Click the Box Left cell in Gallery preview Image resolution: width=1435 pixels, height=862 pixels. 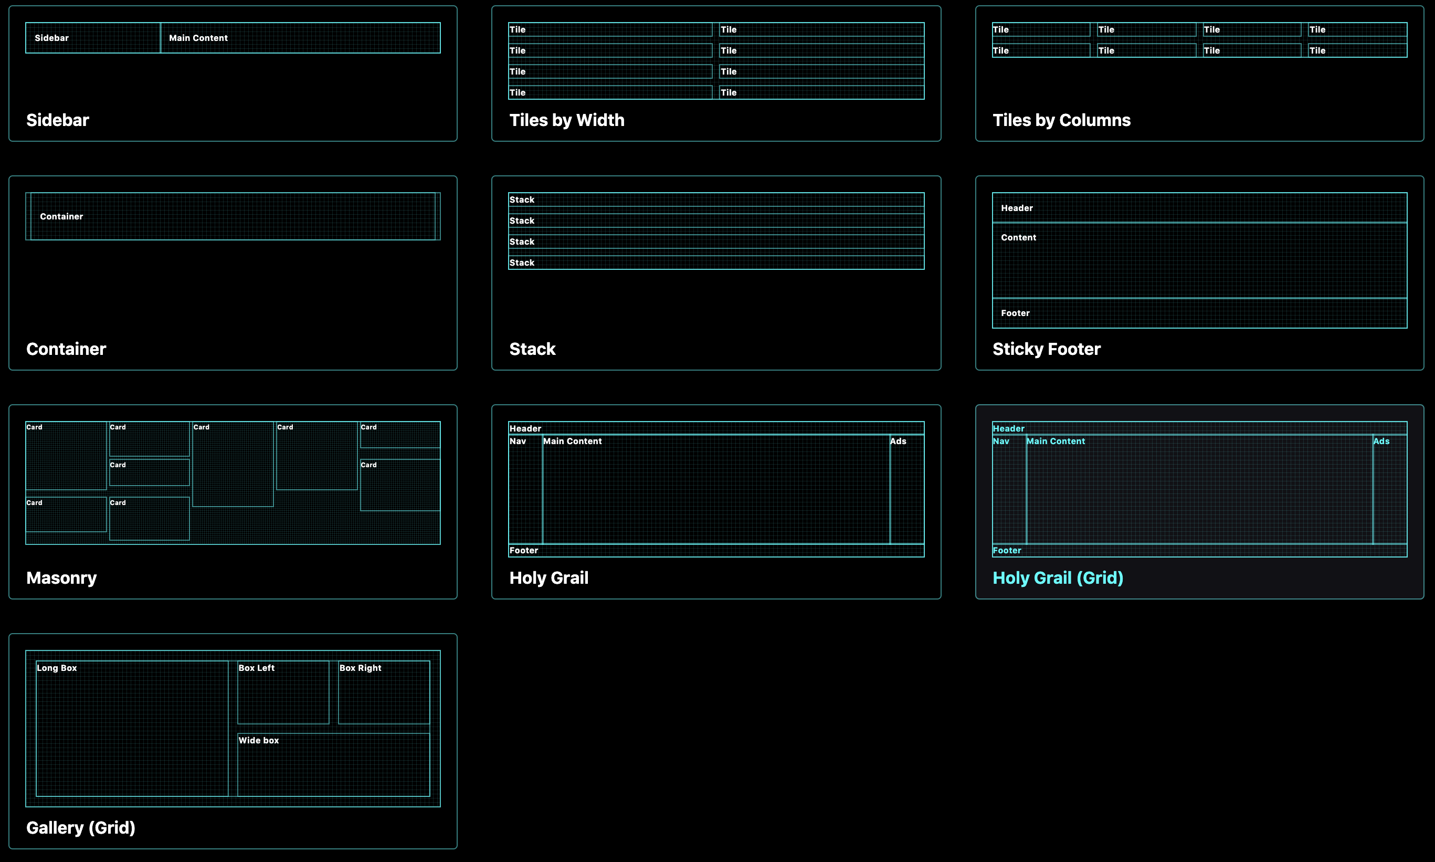tap(283, 692)
